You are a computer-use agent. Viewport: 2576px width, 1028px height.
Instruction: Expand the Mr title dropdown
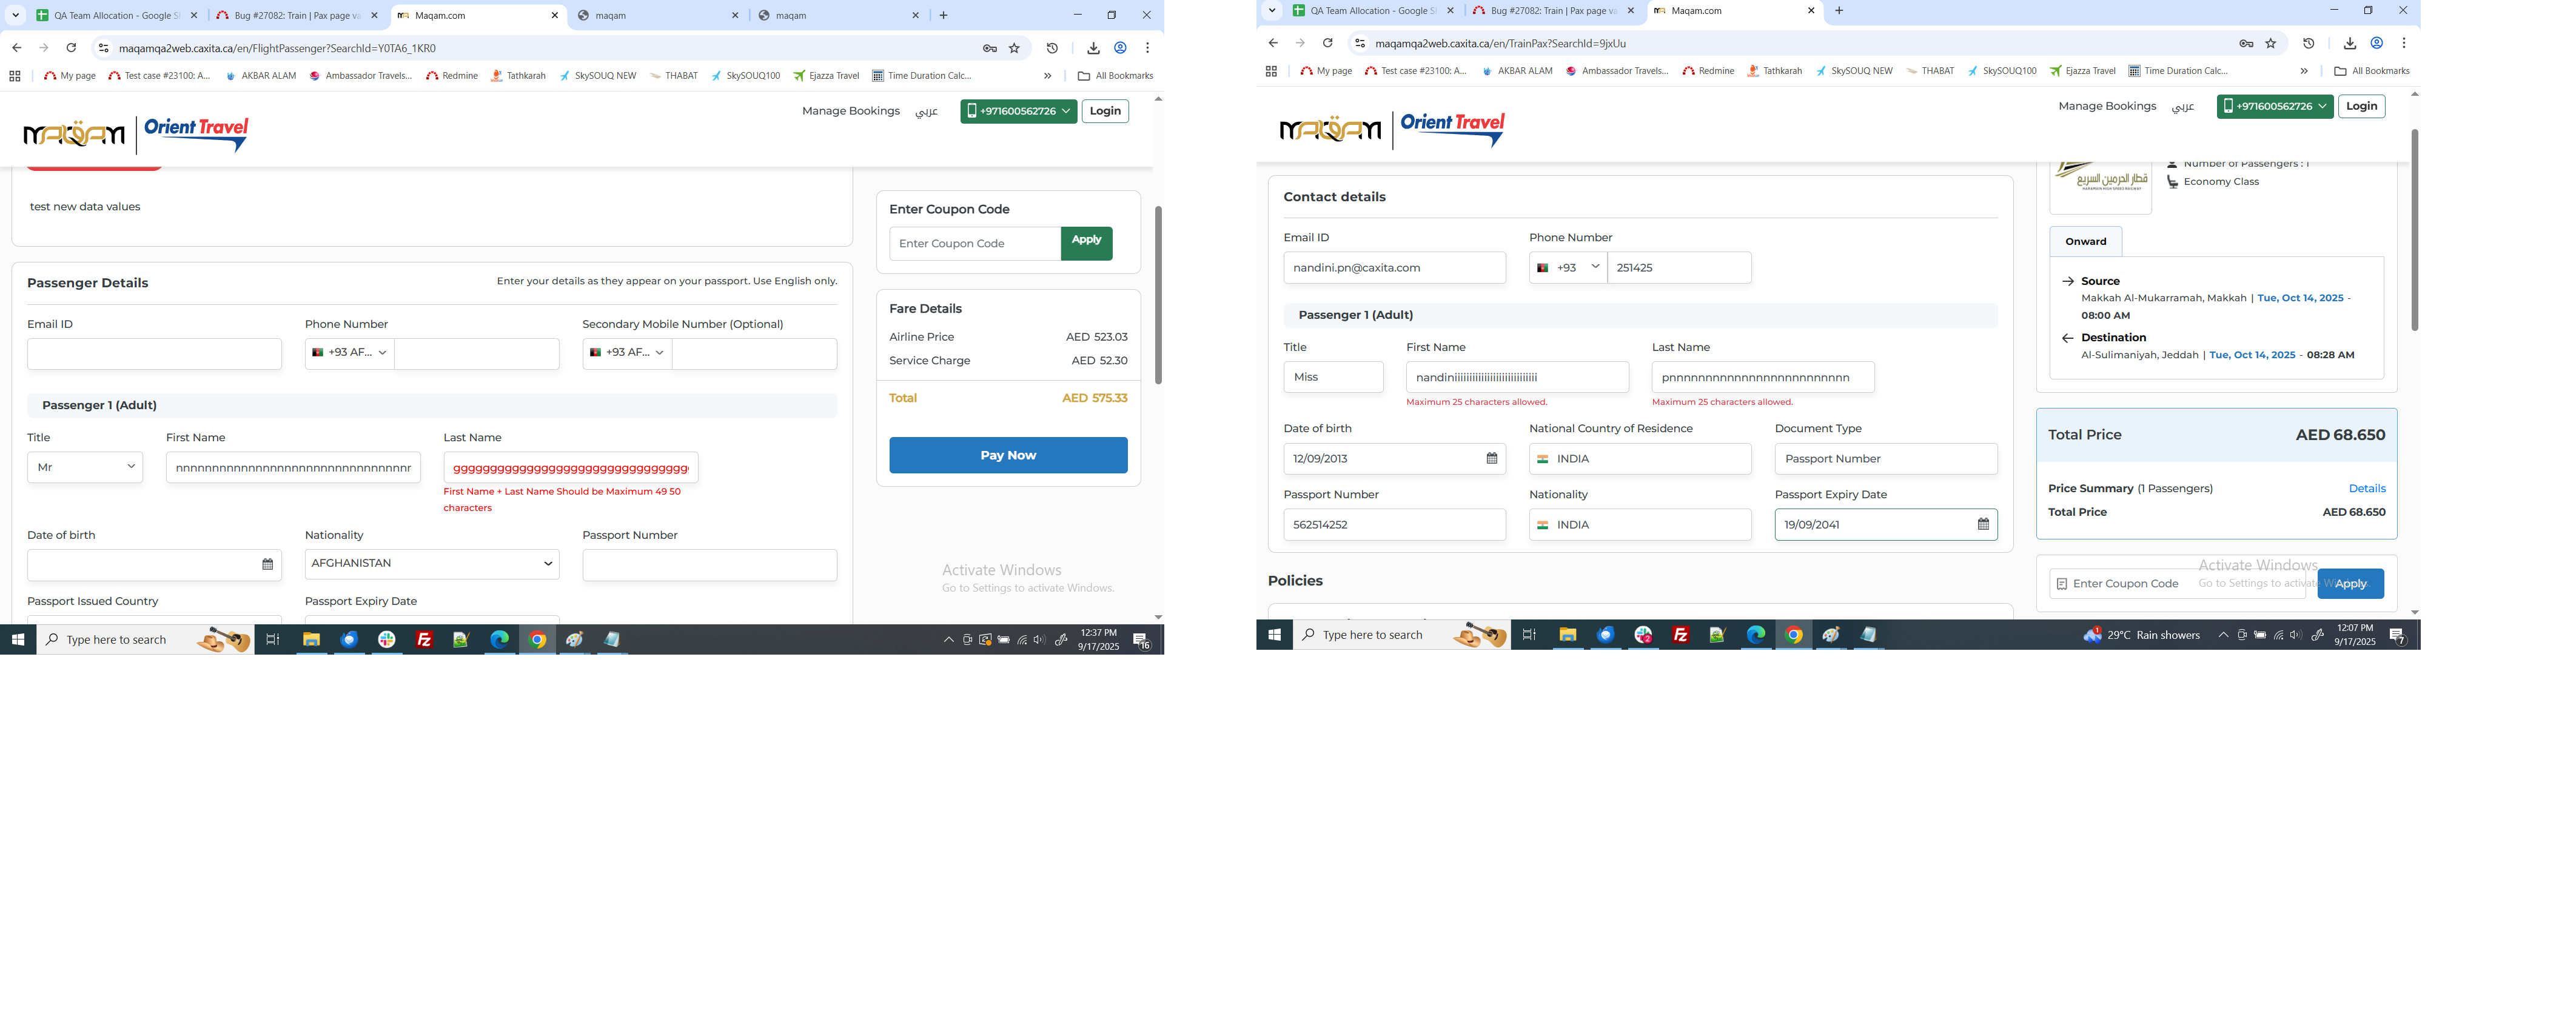[x=85, y=467]
